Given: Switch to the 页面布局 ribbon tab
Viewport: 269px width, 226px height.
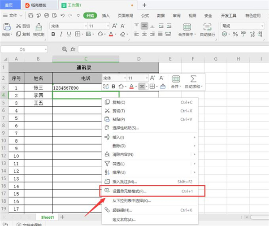Looking at the screenshot, I should pyautogui.click(x=125, y=15).
